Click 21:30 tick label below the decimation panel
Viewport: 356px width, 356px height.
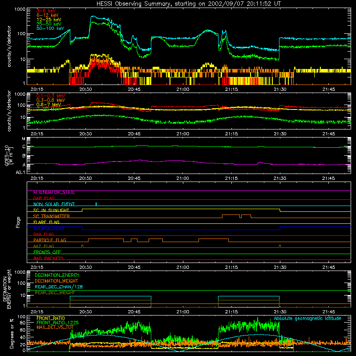[280, 312]
